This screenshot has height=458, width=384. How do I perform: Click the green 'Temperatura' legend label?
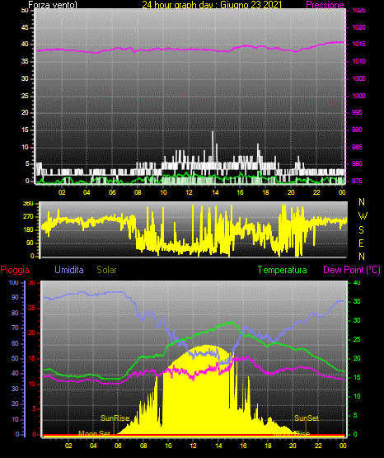pos(283,270)
